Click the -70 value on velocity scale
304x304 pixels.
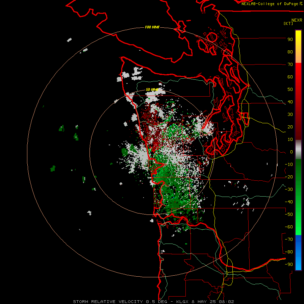pos(289,239)
